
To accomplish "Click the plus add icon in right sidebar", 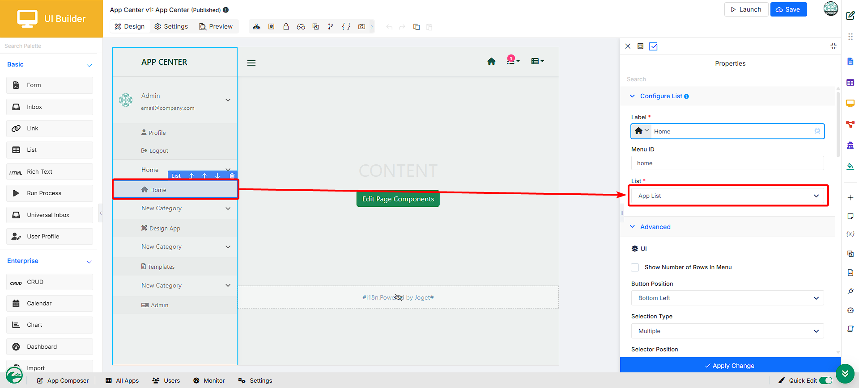I will tap(850, 197).
